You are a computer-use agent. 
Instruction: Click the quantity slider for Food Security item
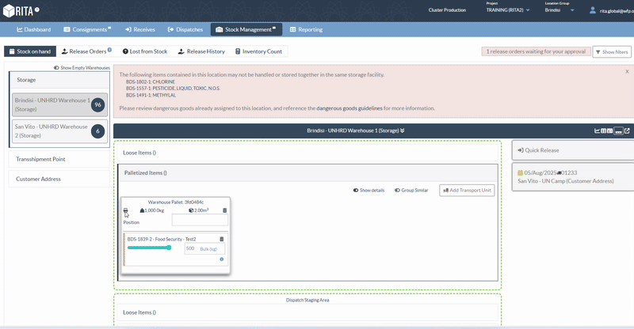tap(149, 248)
